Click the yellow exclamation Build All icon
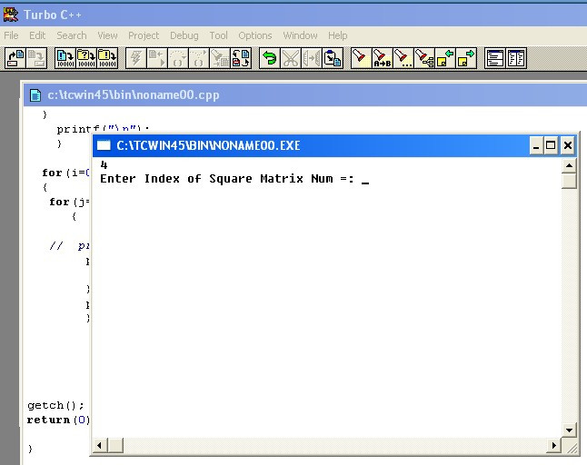587x465 pixels. click(106, 58)
